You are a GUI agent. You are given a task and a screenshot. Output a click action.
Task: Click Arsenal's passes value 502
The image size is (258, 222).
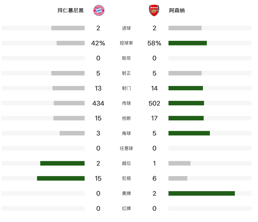click(154, 103)
